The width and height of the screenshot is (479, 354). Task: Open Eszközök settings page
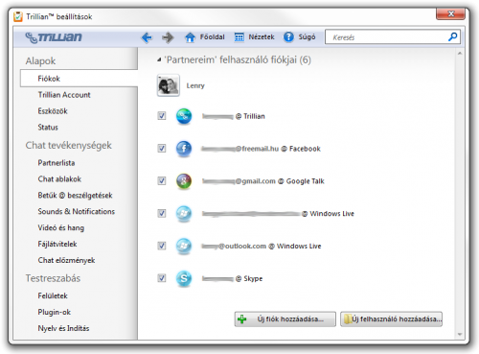pyautogui.click(x=53, y=111)
